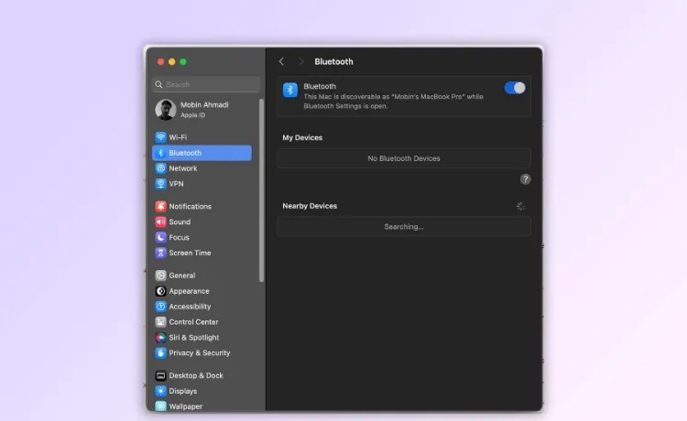Zoom window with the green button
The width and height of the screenshot is (687, 421).
[183, 61]
